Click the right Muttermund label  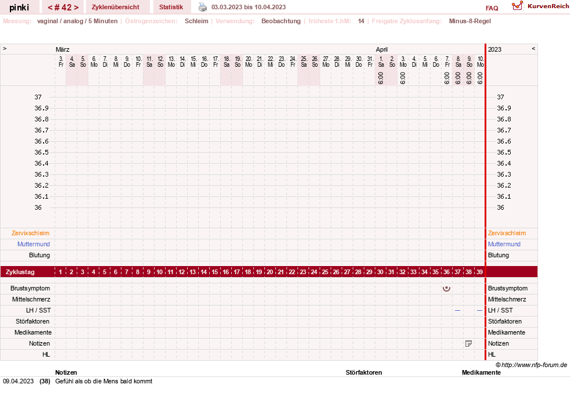pos(504,244)
